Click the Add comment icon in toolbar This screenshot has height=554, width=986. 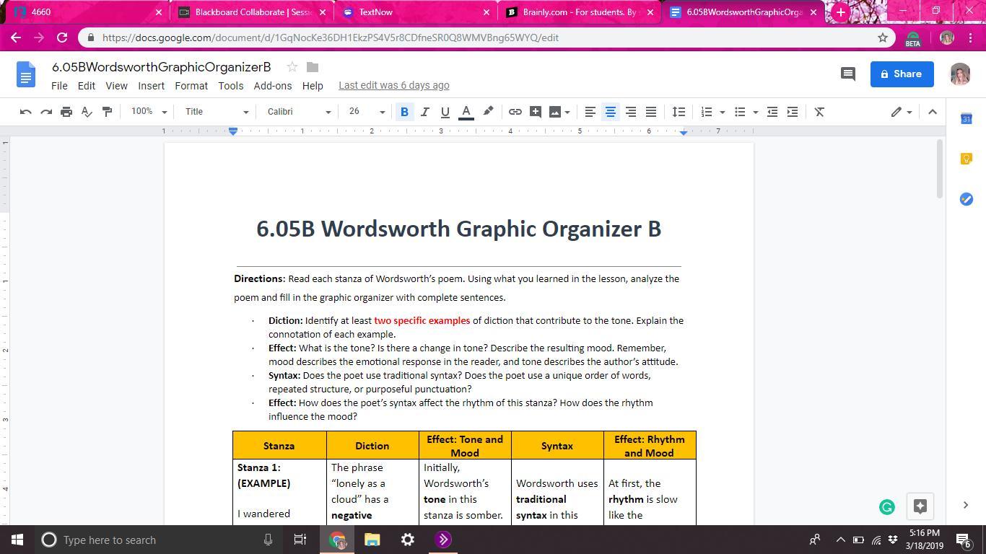pos(535,112)
